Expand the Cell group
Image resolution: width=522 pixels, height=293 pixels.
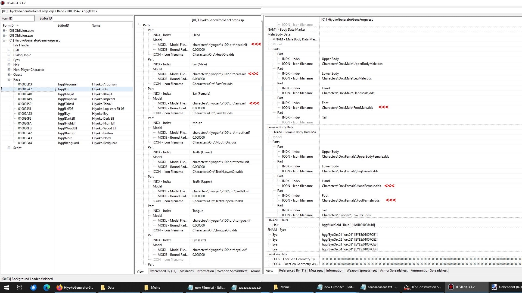(x=9, y=50)
